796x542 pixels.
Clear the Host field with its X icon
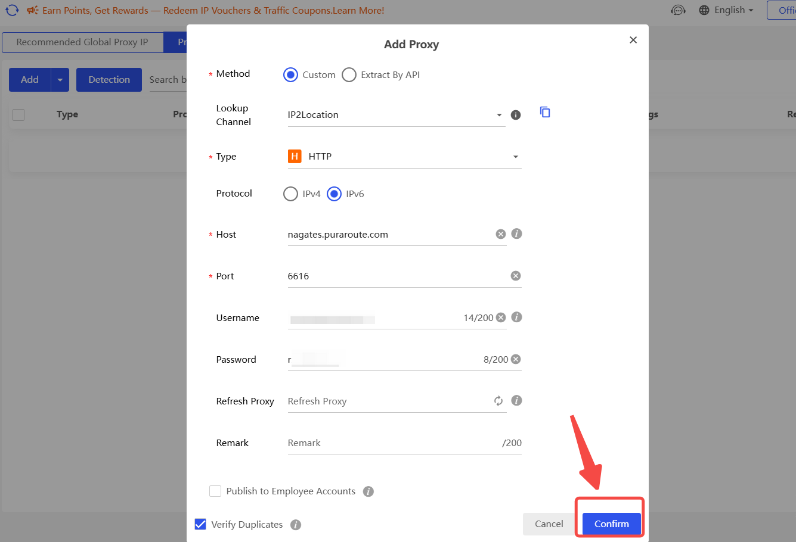[x=501, y=234]
